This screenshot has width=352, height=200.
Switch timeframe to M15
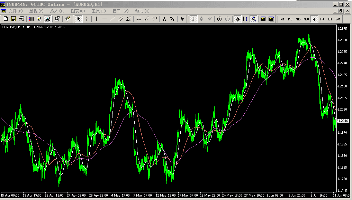(298, 19)
